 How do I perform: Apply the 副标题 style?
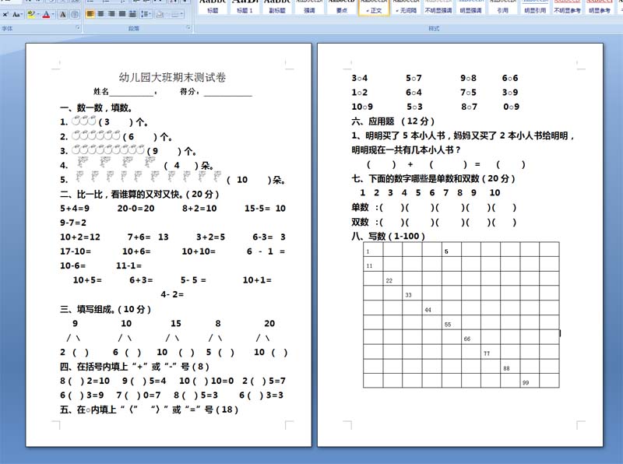point(277,7)
